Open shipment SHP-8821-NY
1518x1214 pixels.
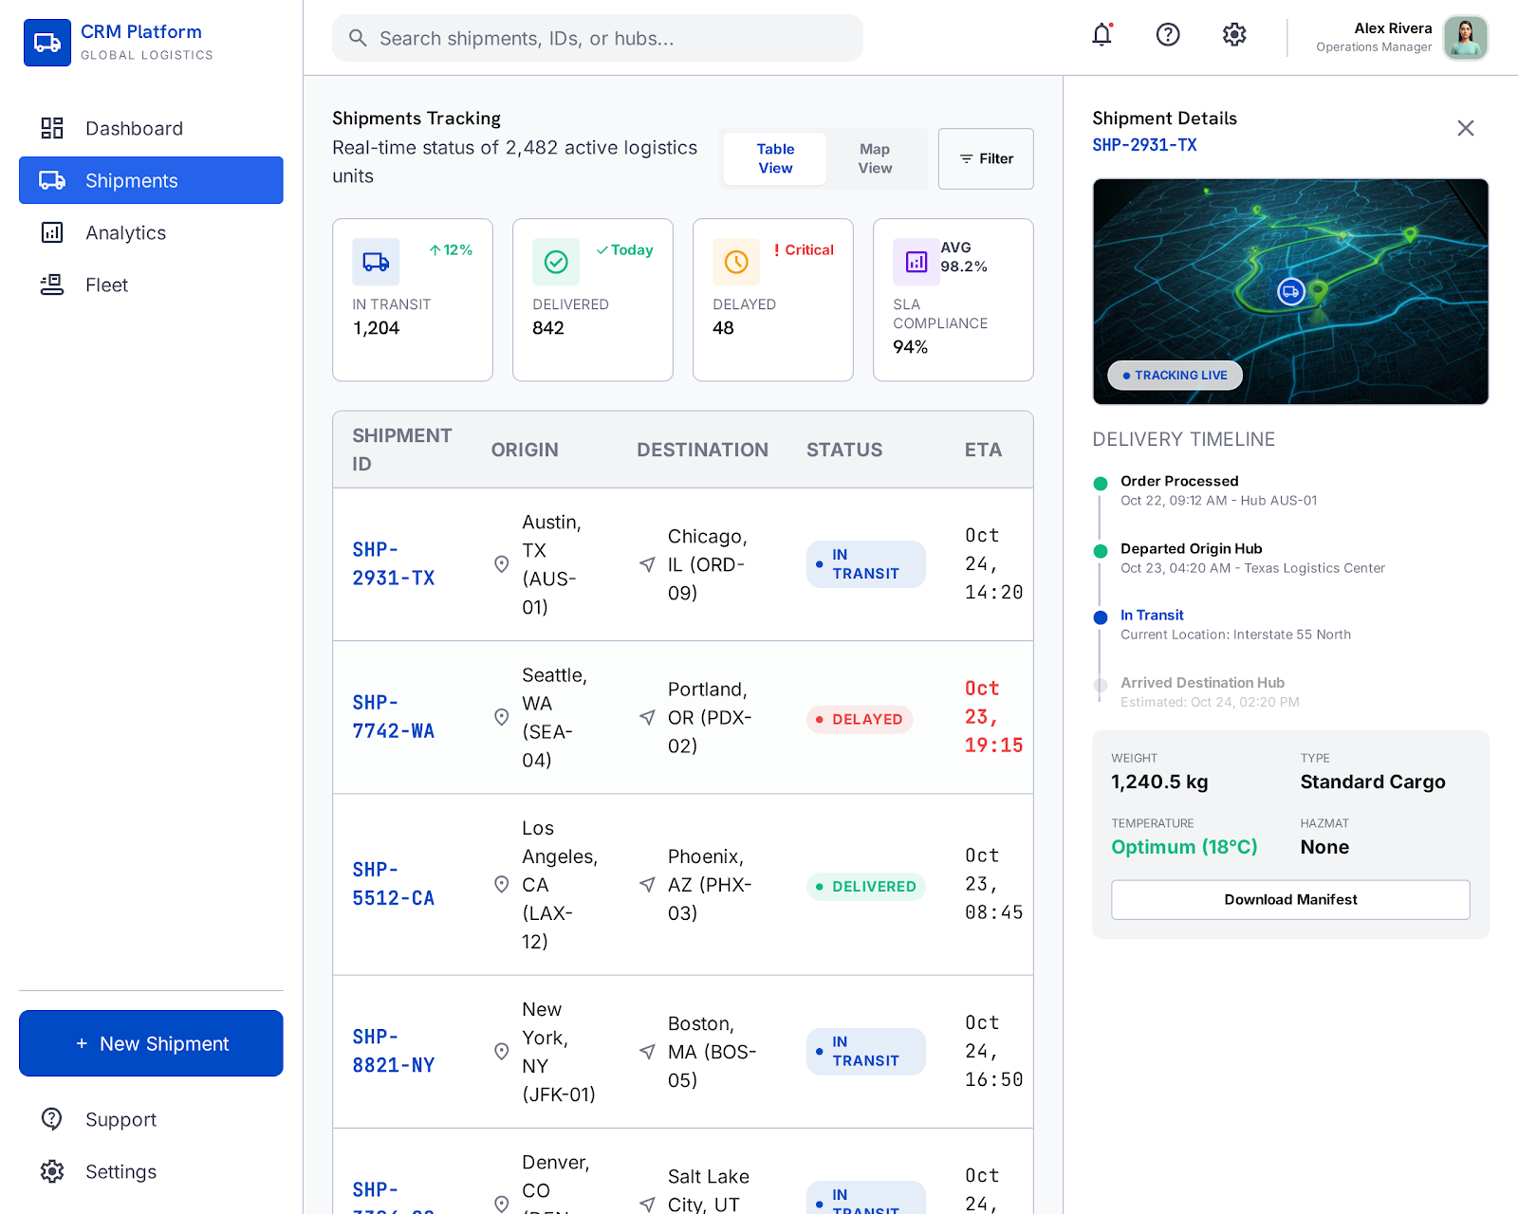coord(394,1051)
